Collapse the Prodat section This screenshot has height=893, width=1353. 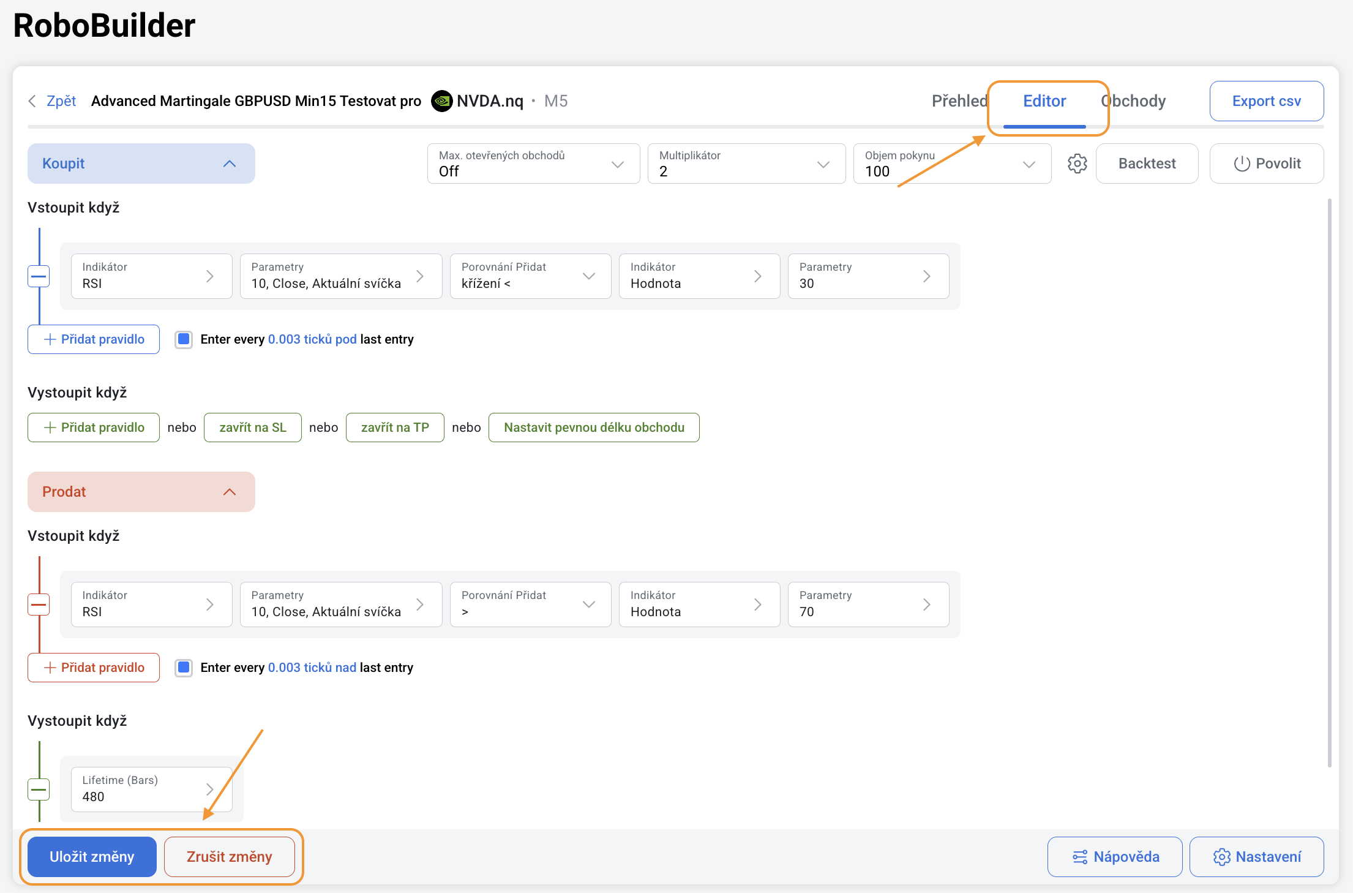[x=230, y=492]
